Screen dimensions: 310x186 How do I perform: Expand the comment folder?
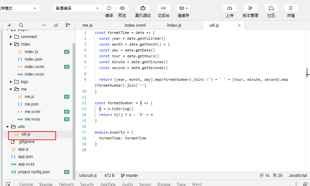[x=11, y=37]
